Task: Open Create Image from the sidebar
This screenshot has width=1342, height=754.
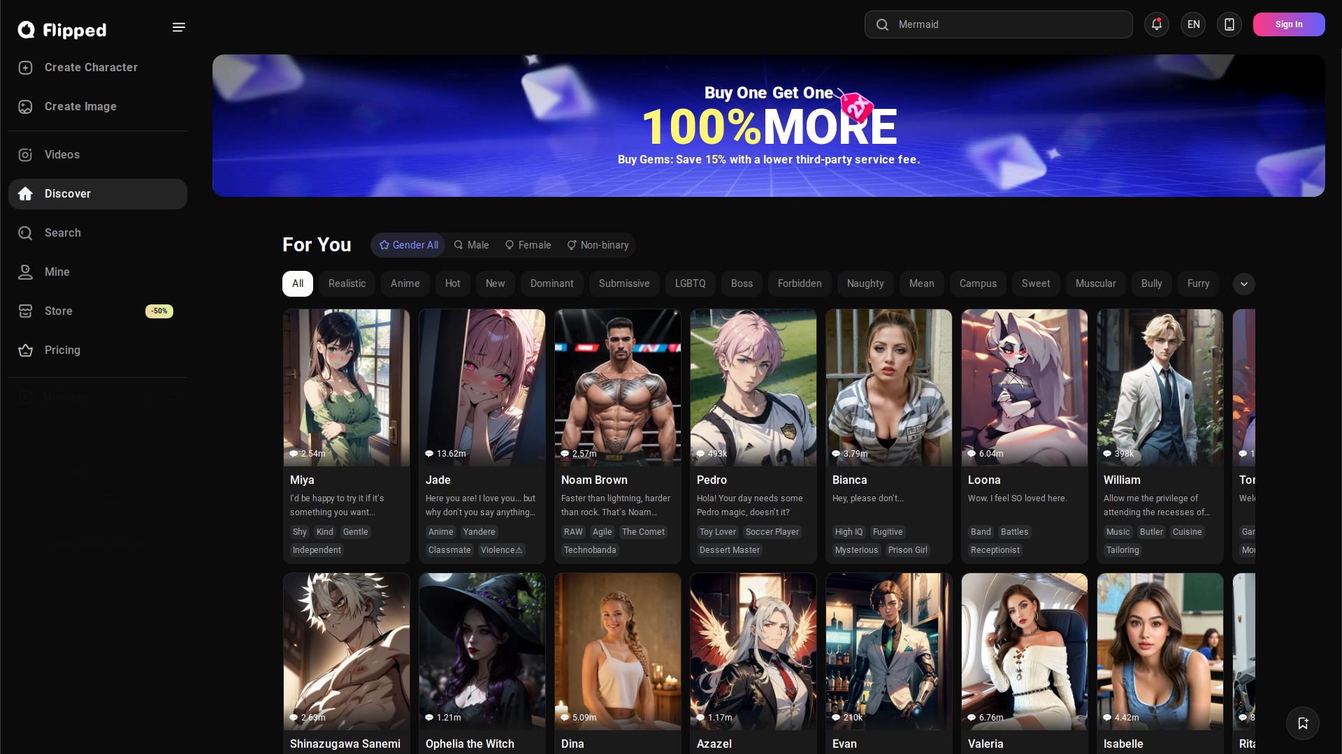Action: click(x=80, y=107)
